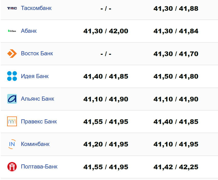The image size is (218, 180).
Task: Follow the Альянс Банк link
Action: click(37, 99)
